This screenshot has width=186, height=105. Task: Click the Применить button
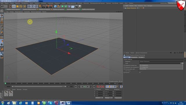pos(118,98)
